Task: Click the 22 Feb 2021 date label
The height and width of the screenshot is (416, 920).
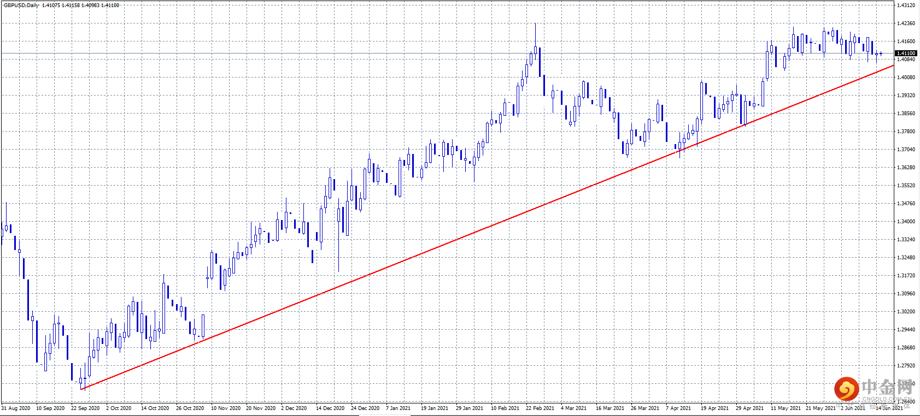Action: click(540, 408)
